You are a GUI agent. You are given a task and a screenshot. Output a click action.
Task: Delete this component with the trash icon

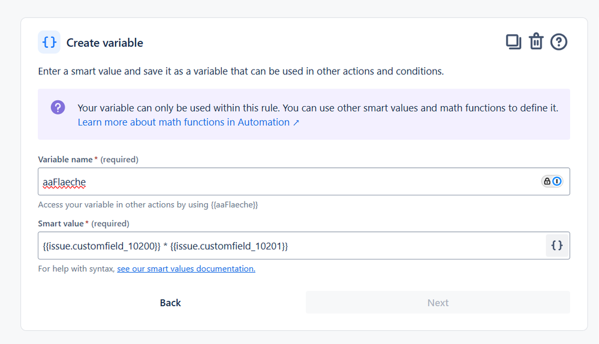click(x=536, y=42)
